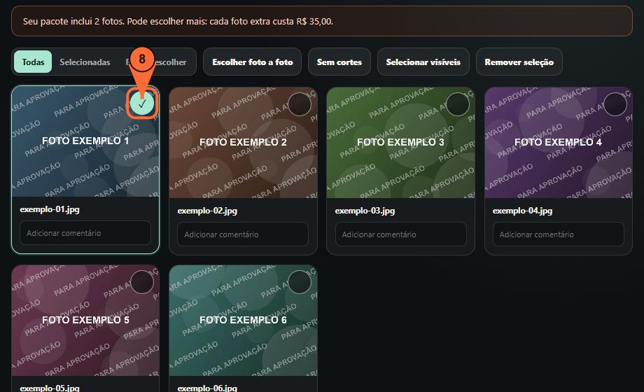
Task: Open the Foto Exemplo 2 thumbnail
Action: click(x=243, y=143)
